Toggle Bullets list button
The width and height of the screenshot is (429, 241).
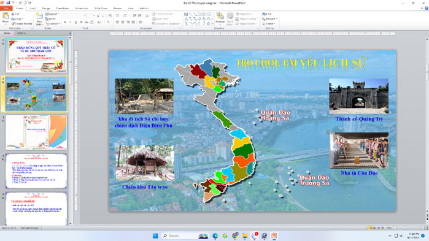click(x=118, y=16)
